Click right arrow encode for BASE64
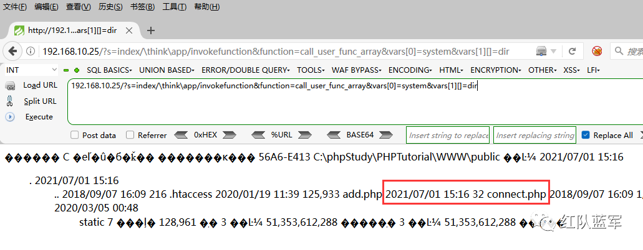 pos(385,134)
